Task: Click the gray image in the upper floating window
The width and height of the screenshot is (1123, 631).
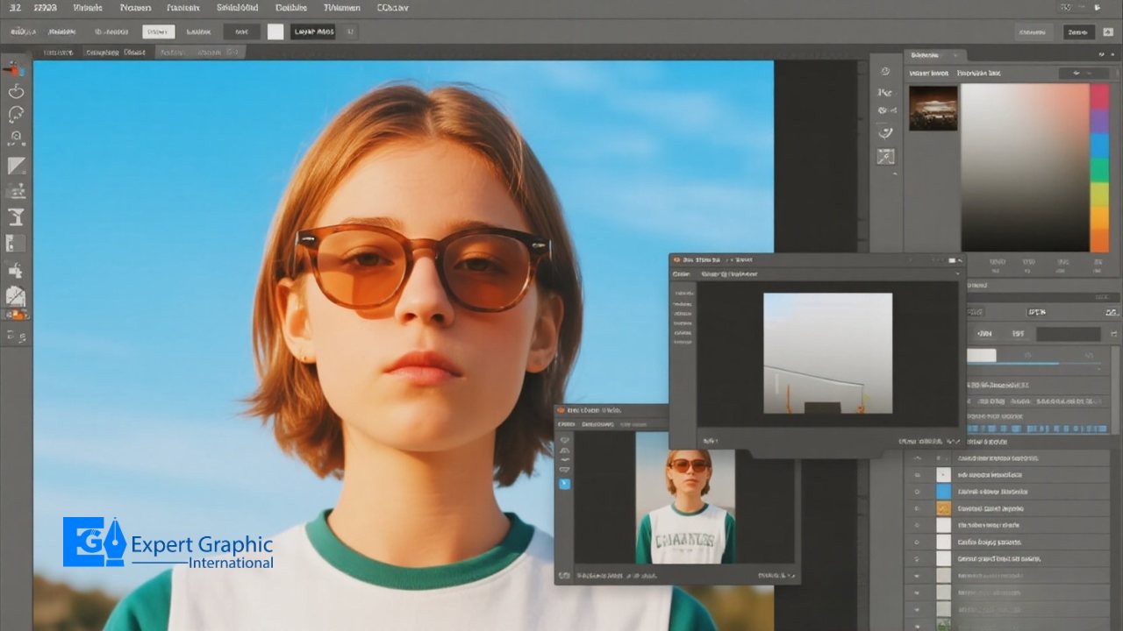Action: [x=827, y=353]
